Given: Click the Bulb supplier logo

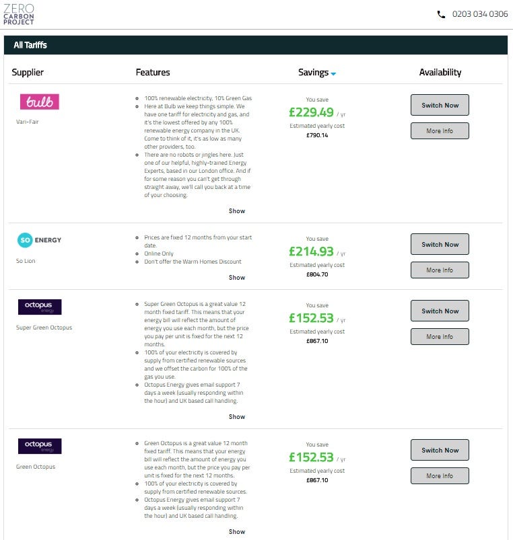Looking at the screenshot, I should click(40, 102).
